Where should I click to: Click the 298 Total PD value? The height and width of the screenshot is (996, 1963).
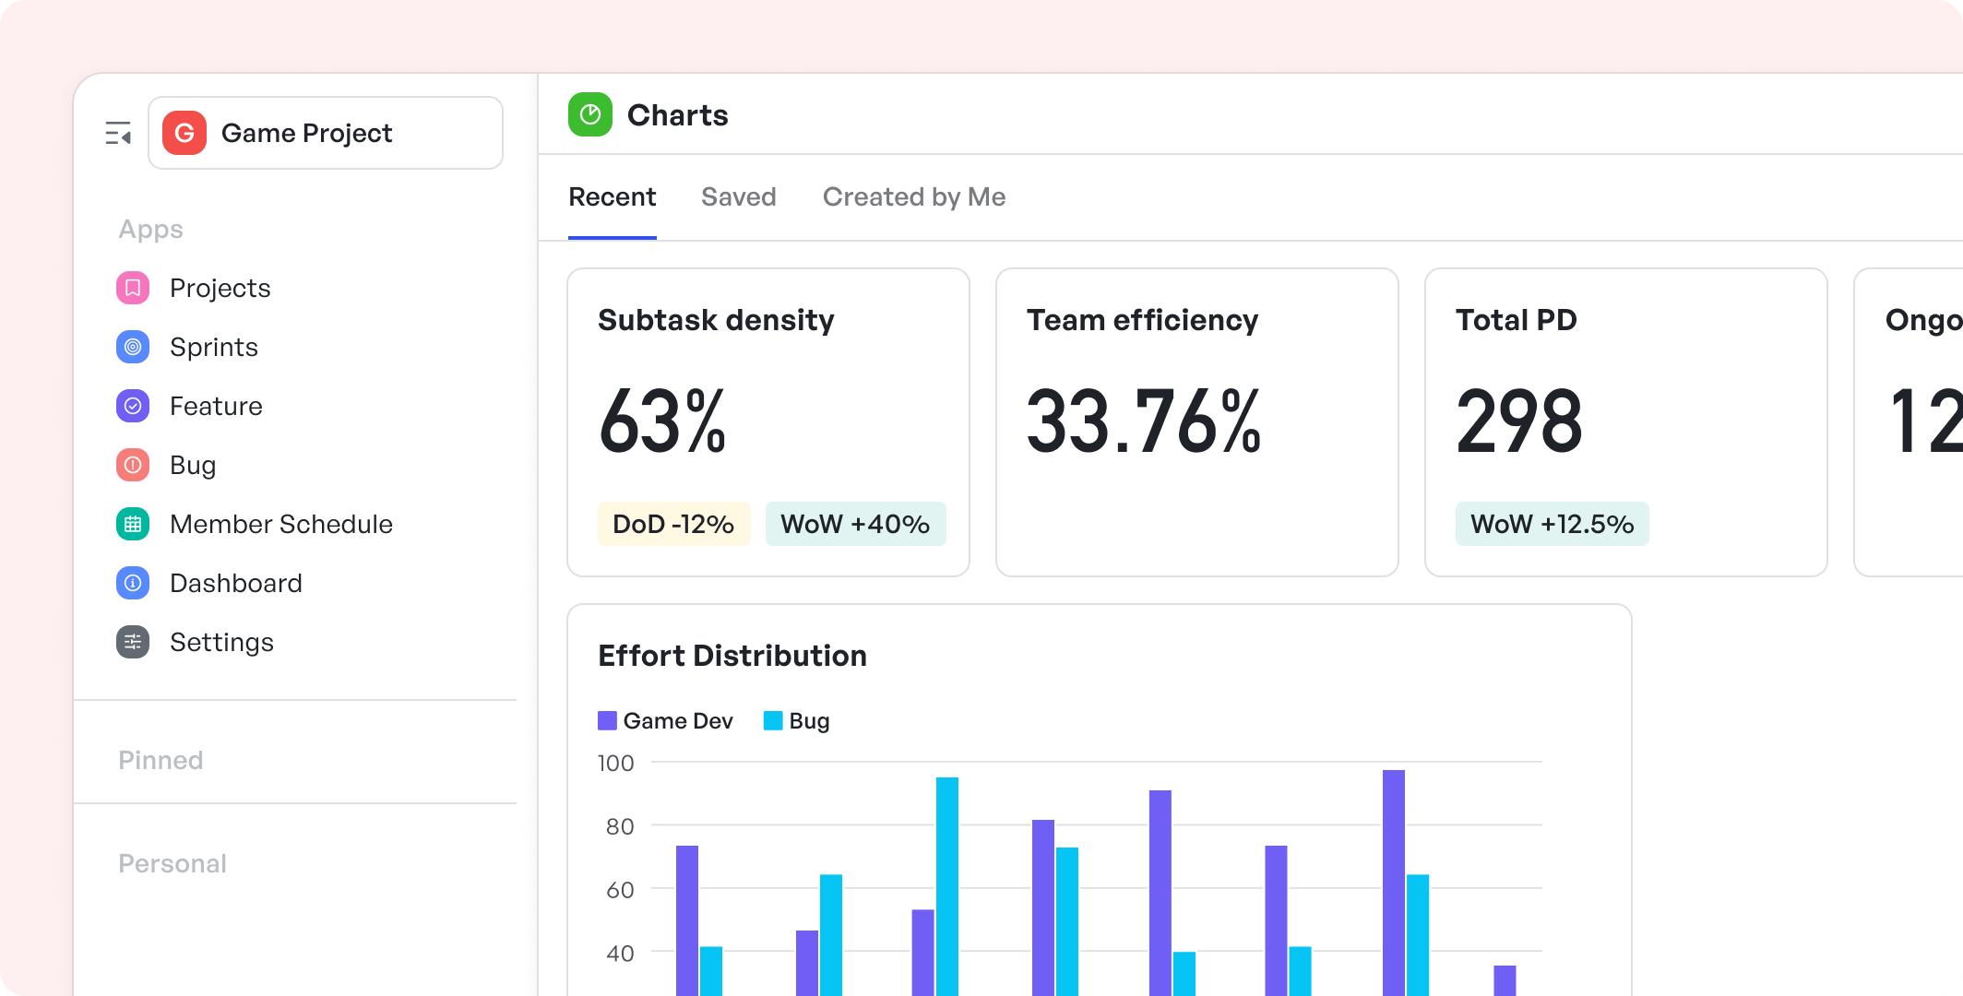tap(1519, 421)
